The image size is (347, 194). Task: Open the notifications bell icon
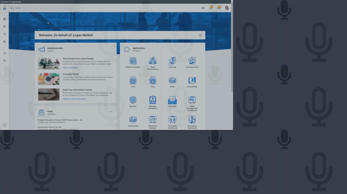tap(211, 8)
